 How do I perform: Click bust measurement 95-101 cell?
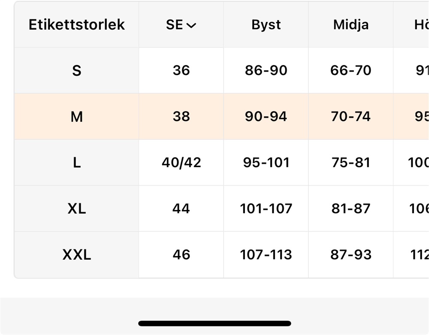tap(266, 163)
